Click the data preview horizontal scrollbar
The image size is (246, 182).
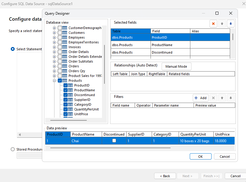pyautogui.click(x=110, y=148)
